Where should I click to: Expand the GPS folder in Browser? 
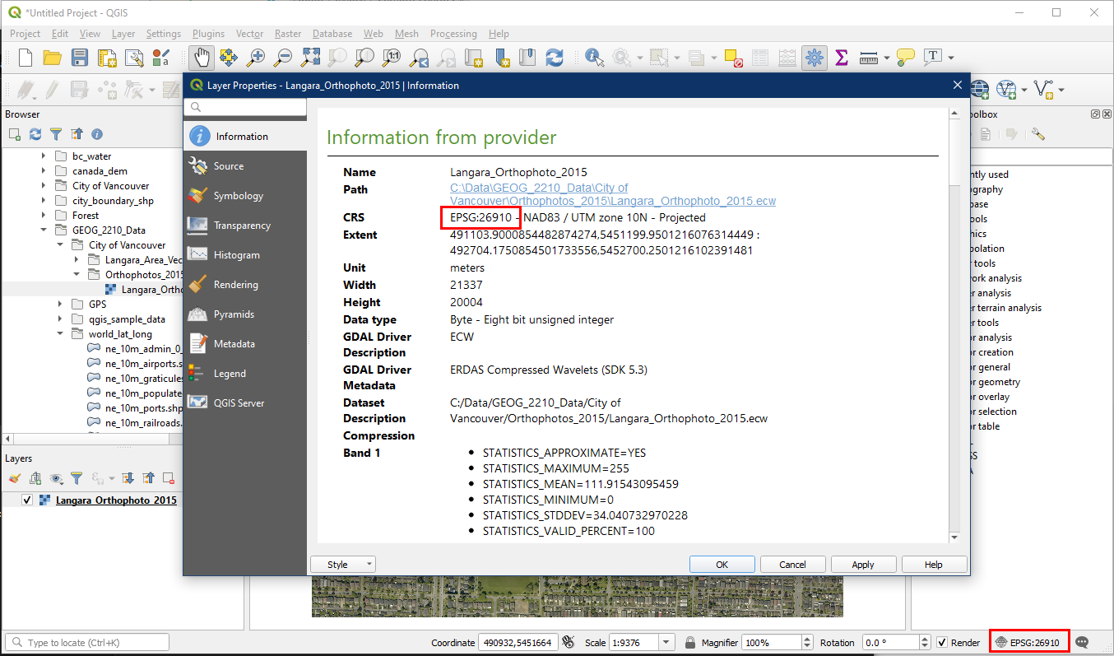(60, 305)
